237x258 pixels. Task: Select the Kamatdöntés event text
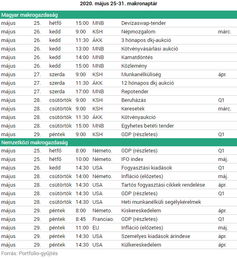pyautogui.click(x=137, y=57)
